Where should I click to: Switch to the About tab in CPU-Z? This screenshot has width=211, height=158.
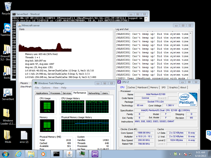coord(183,87)
